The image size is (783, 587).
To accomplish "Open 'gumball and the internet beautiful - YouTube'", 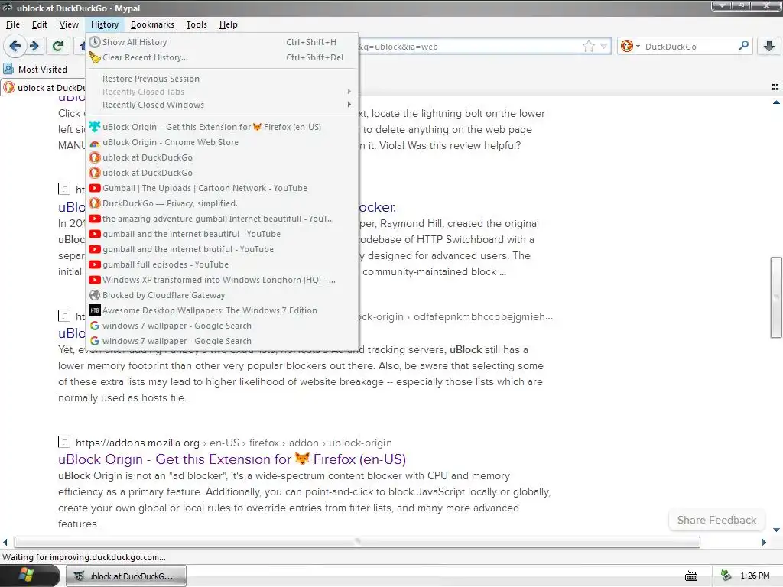I will point(223,234).
